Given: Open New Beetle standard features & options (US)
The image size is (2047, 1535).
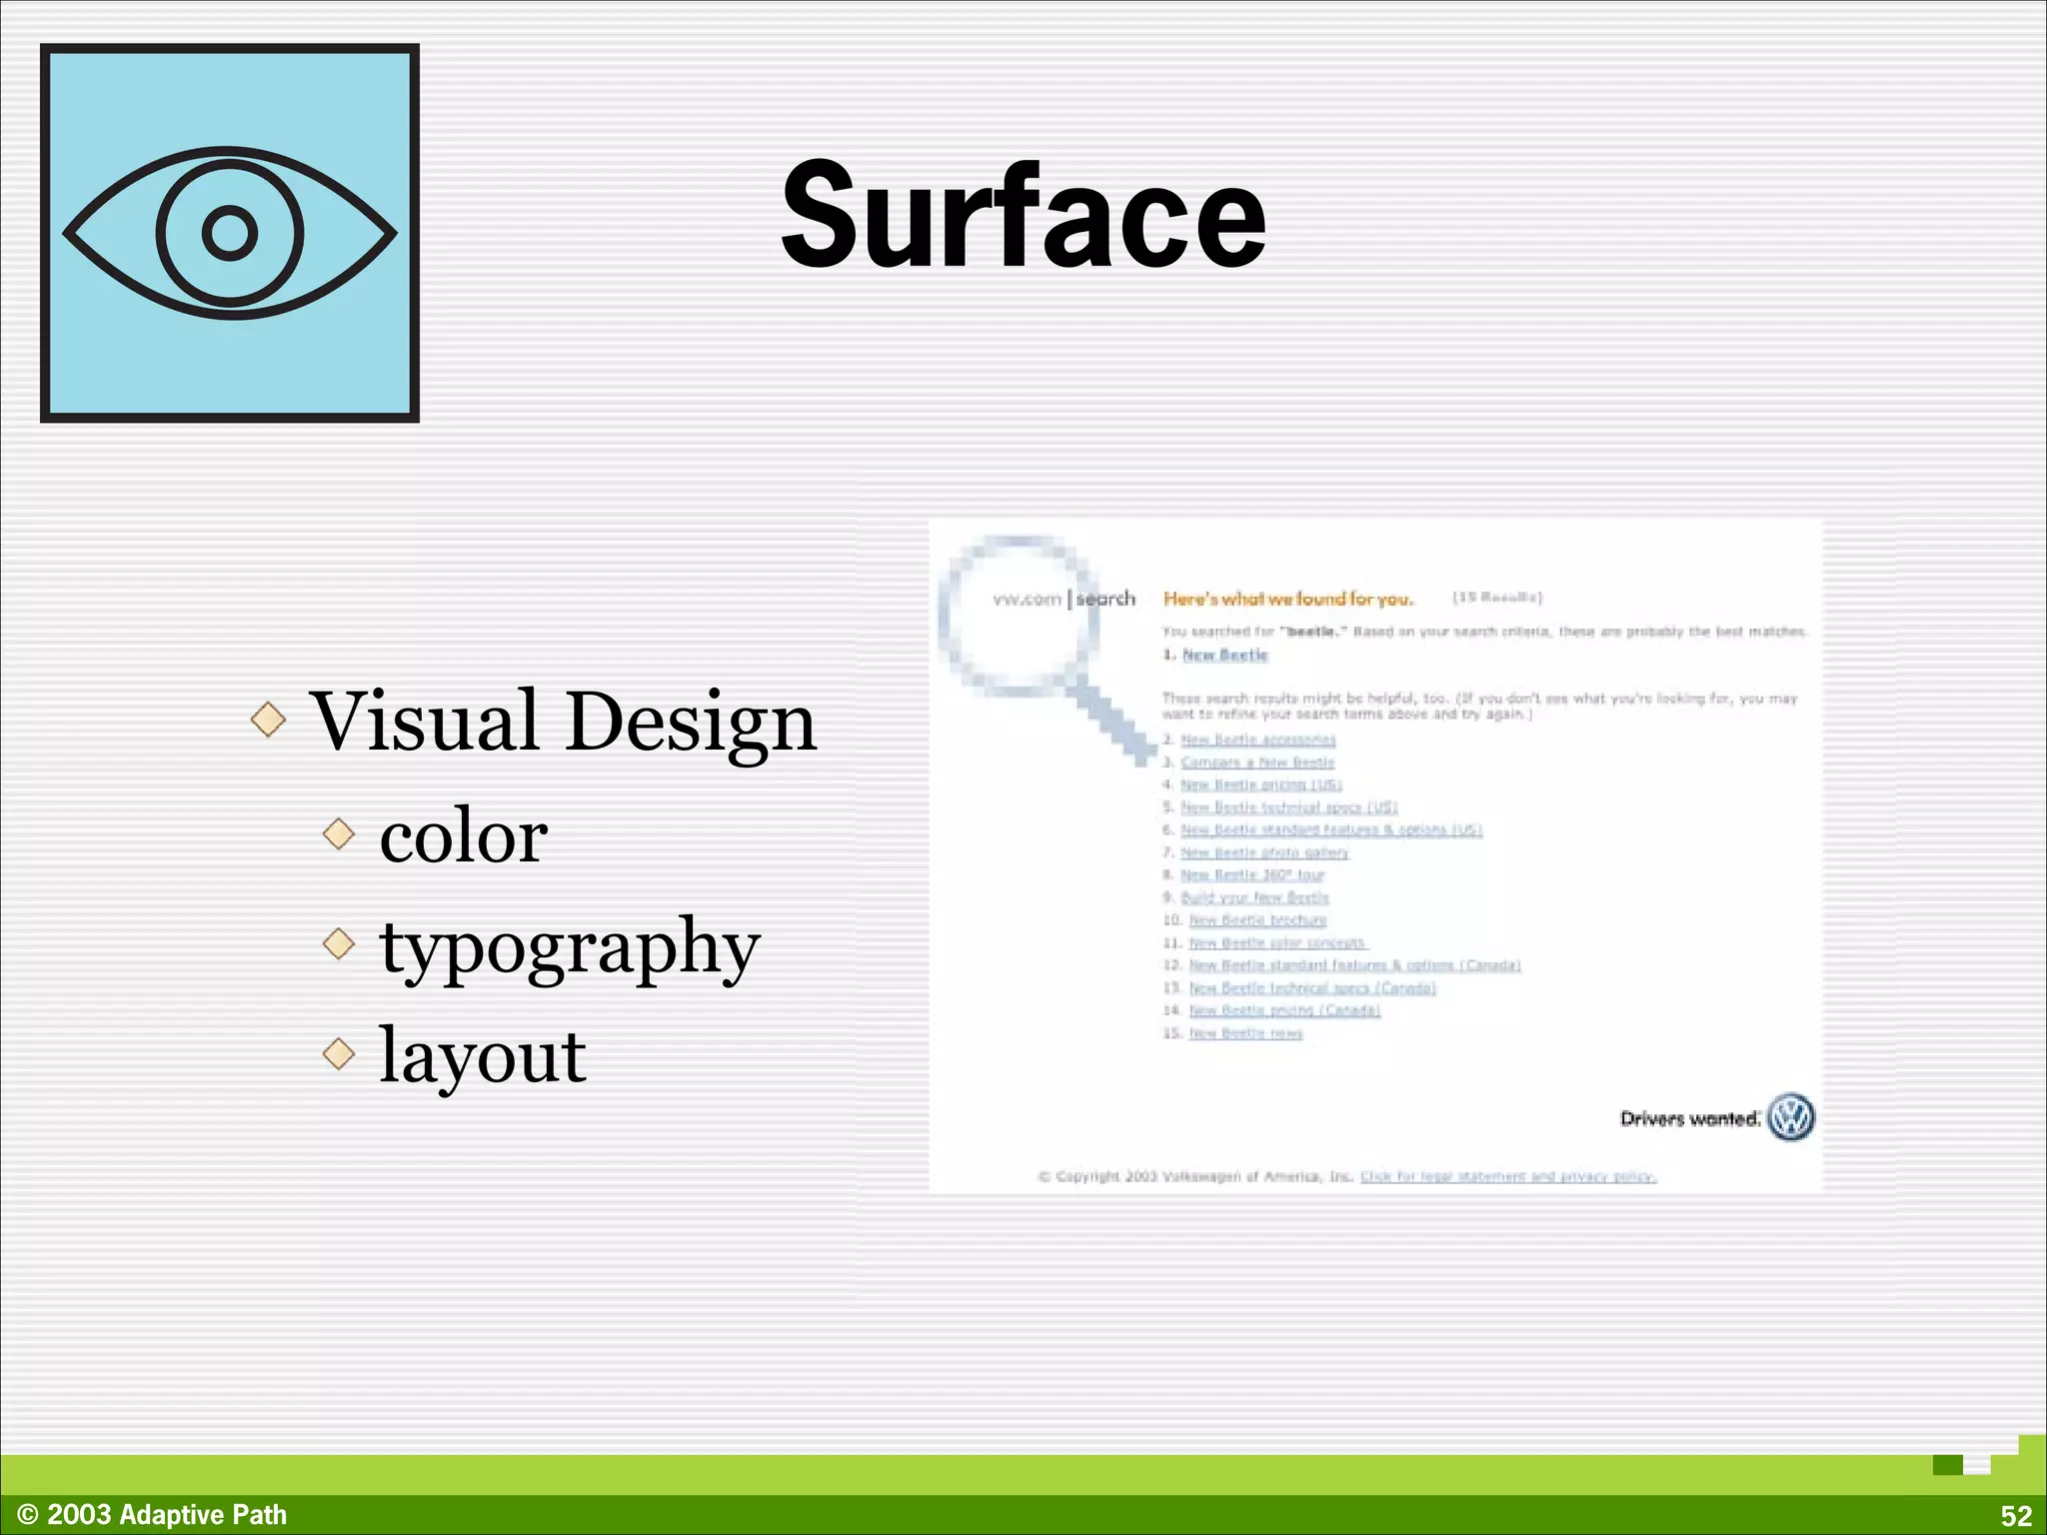Looking at the screenshot, I should point(1331,830).
